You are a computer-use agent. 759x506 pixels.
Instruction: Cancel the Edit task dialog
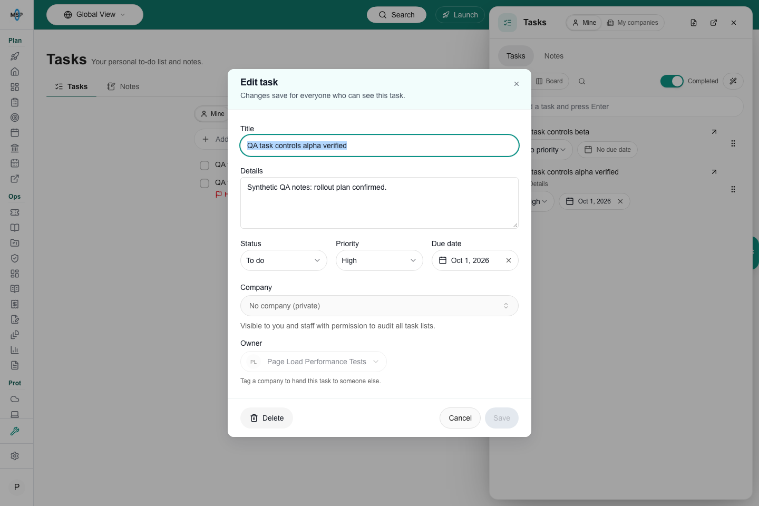pyautogui.click(x=460, y=418)
